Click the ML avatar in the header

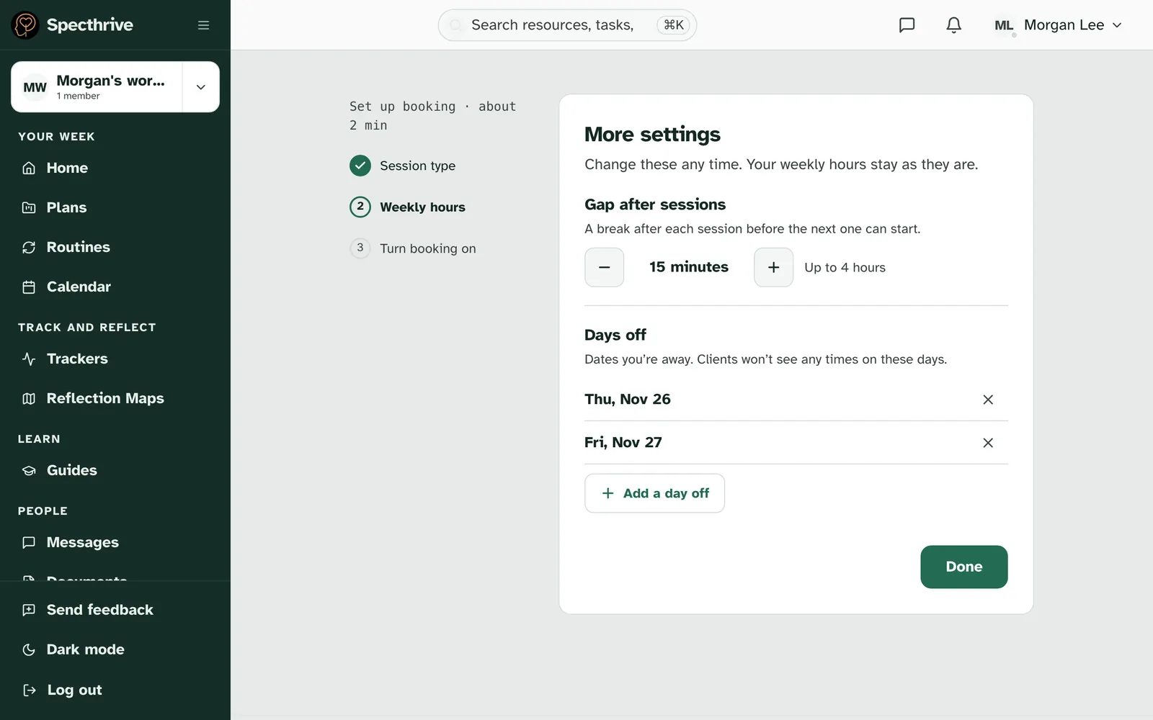coord(1004,25)
